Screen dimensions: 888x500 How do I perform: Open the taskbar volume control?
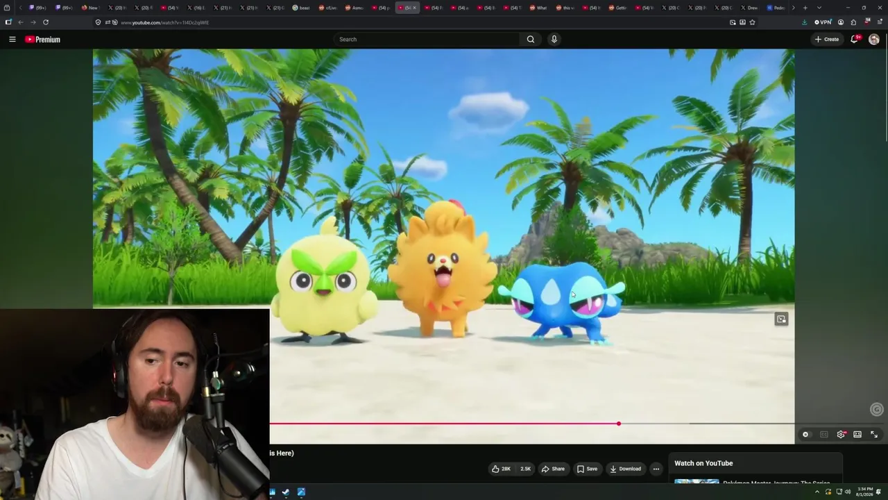click(x=848, y=492)
